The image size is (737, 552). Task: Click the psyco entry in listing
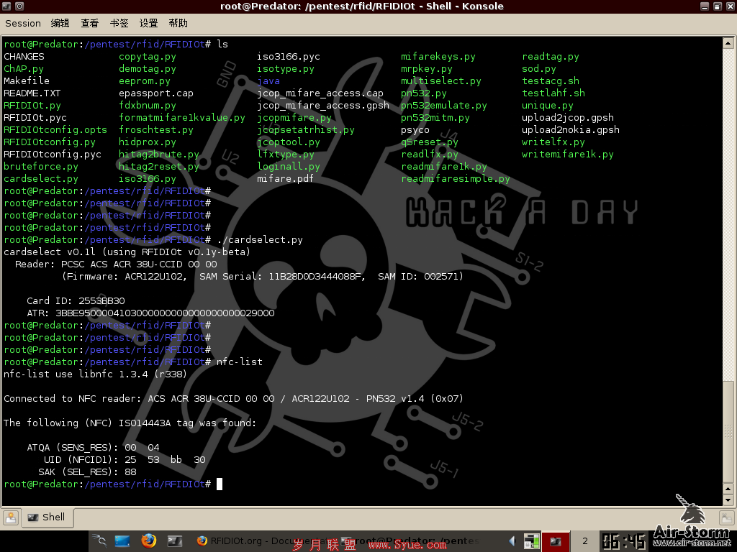pos(415,129)
